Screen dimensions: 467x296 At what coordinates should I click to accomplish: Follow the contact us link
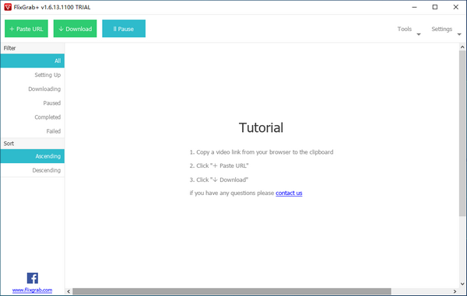pos(289,193)
